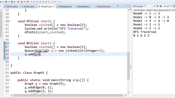Click the Scroll Lock icon in Console toolbar
Viewport: 175px width, 98px height.
168,6
